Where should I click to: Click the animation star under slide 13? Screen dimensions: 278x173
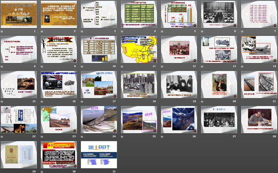[x=202, y=66]
